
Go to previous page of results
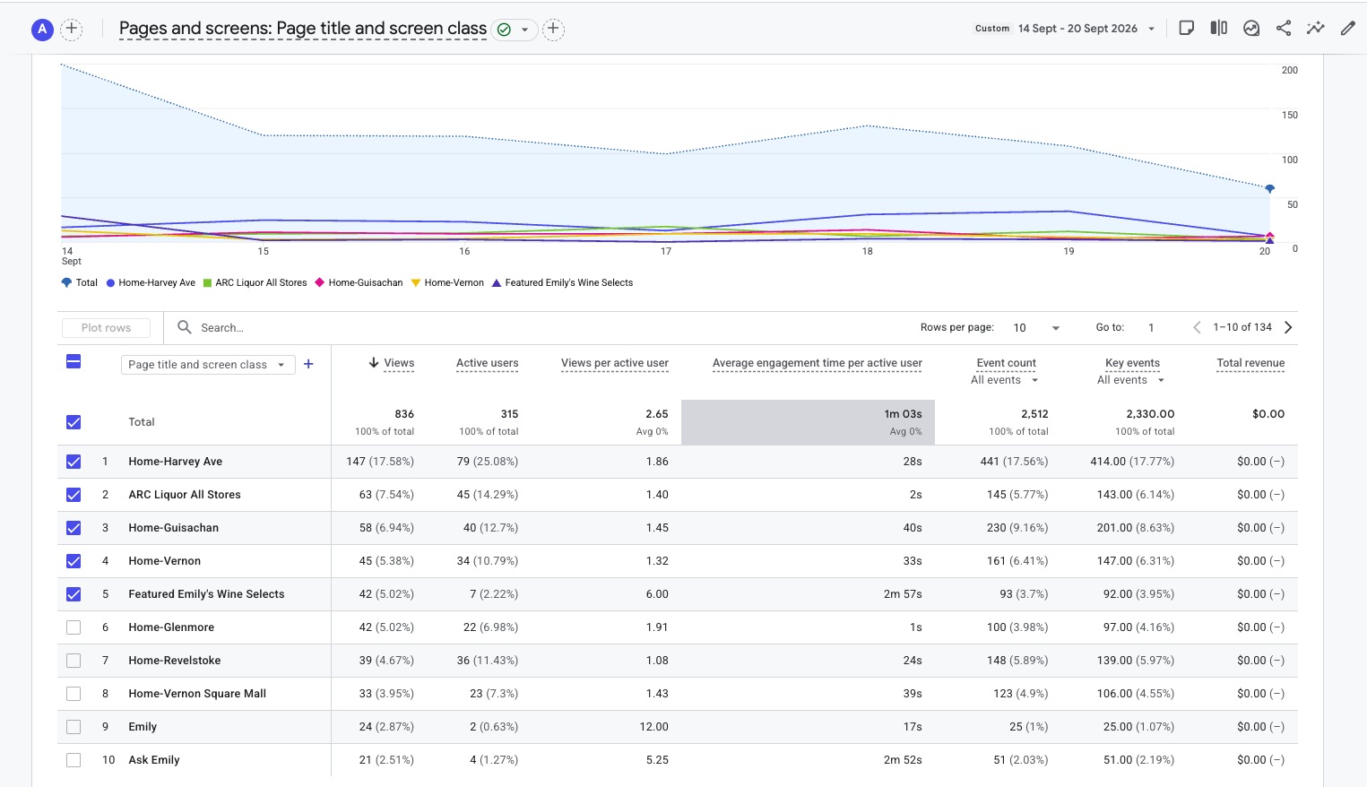(1197, 327)
